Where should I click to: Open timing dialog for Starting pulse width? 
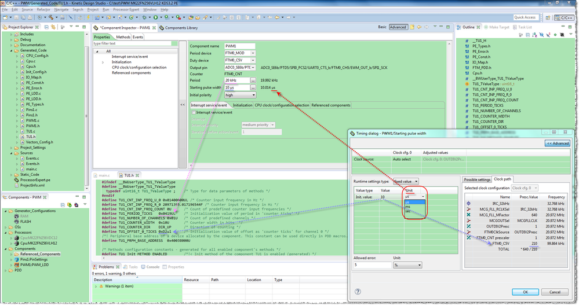pyautogui.click(x=253, y=87)
